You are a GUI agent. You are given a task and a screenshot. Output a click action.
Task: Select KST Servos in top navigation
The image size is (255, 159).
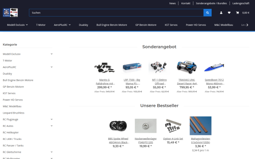click(x=171, y=25)
